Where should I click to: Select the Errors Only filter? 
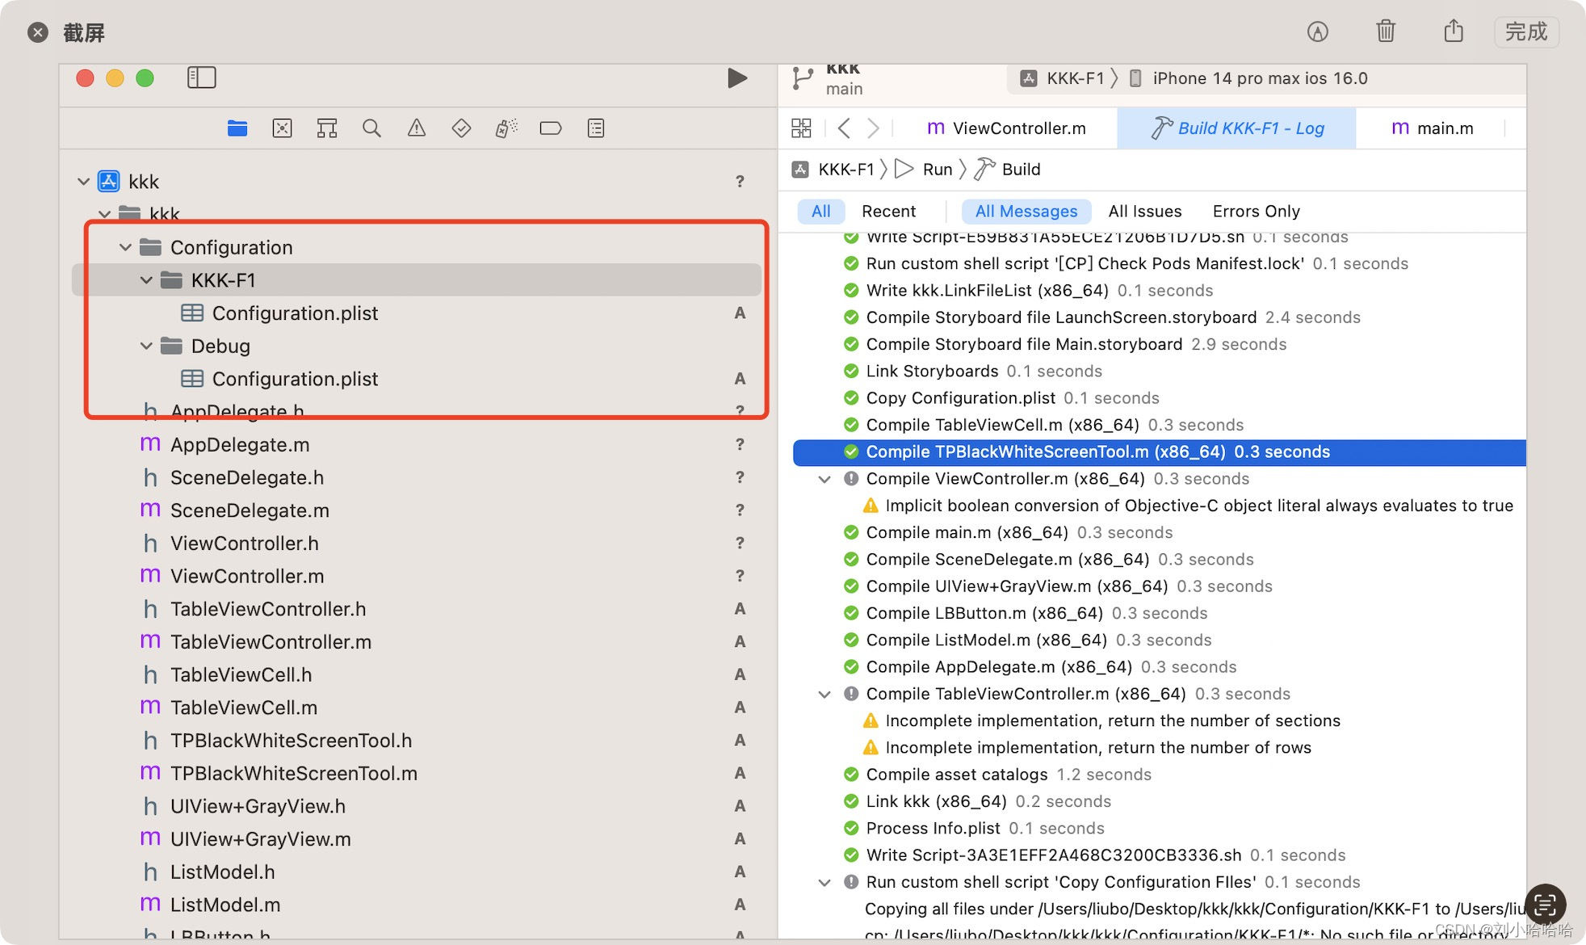(x=1256, y=211)
